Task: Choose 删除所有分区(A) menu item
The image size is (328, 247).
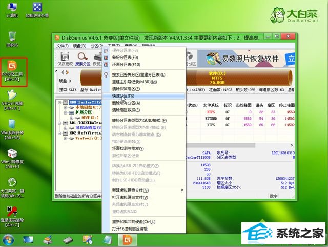Action: coord(144,103)
